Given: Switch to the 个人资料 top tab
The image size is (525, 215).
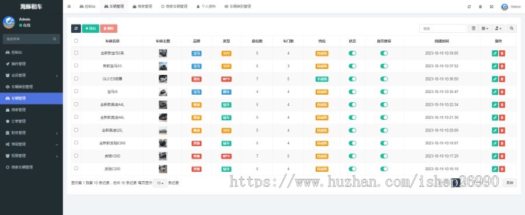Looking at the screenshot, I should [206, 6].
